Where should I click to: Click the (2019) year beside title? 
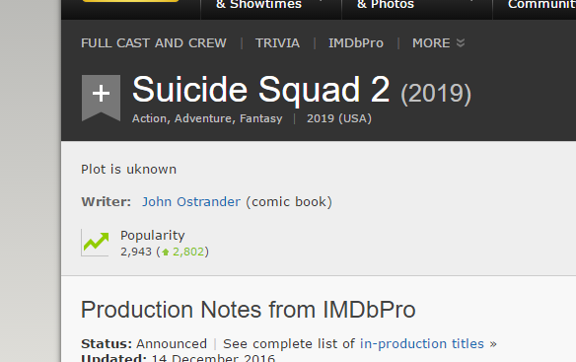[x=436, y=94]
